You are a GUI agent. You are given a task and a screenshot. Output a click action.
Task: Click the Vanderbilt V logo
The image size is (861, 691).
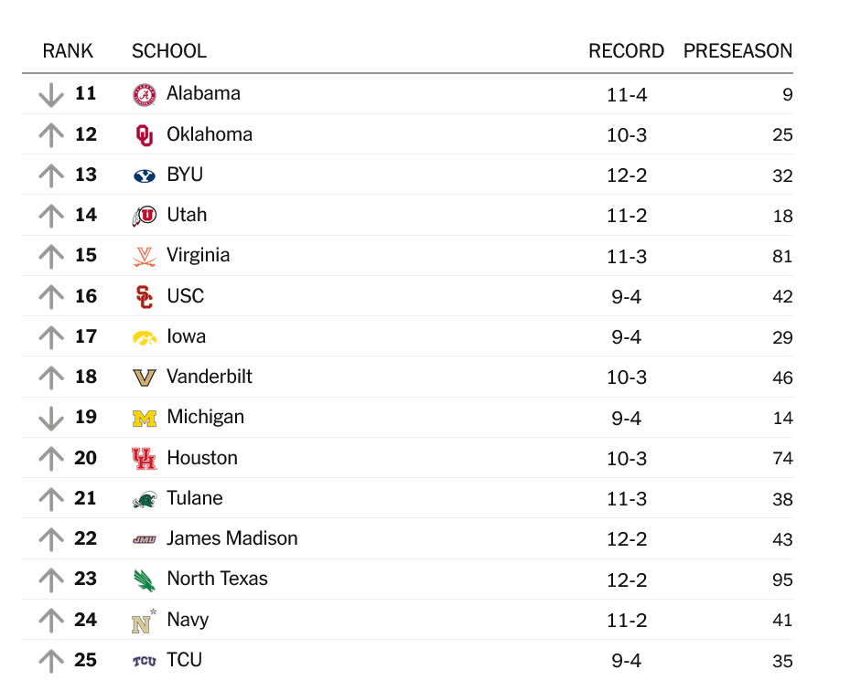144,377
